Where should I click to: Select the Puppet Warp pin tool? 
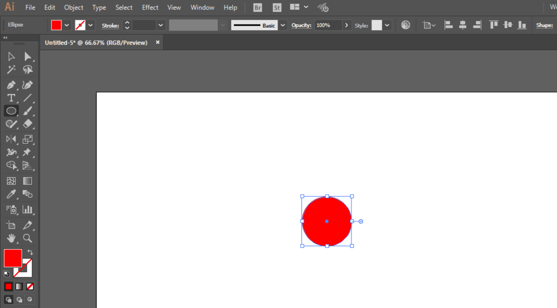click(x=27, y=152)
